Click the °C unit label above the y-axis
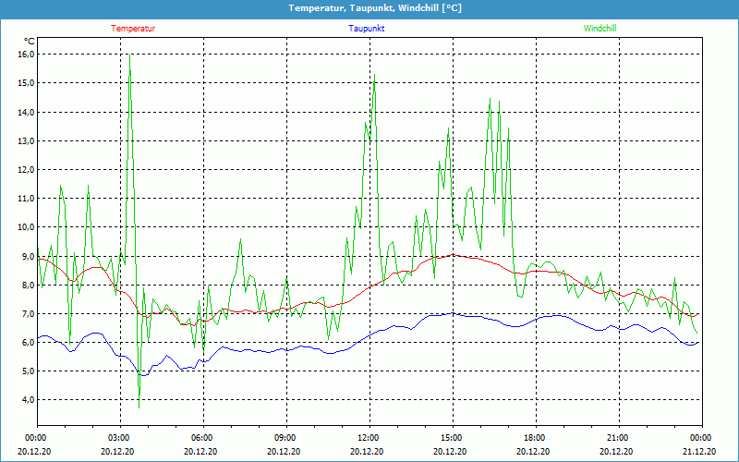 pyautogui.click(x=30, y=41)
